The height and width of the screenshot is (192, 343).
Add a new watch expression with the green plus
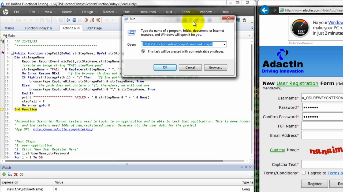[x=4, y=174]
